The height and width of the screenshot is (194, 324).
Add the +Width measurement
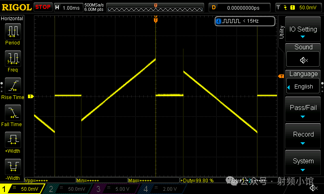click(x=13, y=140)
